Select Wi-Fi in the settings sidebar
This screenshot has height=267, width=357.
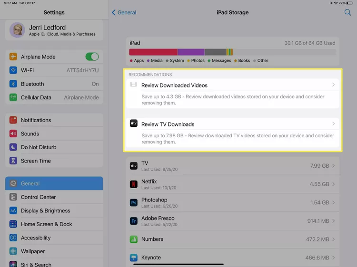click(54, 70)
